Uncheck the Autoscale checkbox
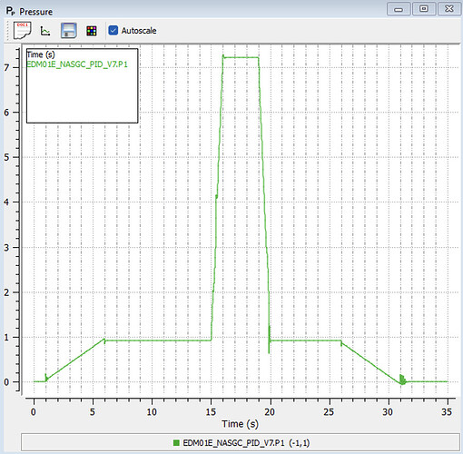The height and width of the screenshot is (454, 463). [113, 30]
